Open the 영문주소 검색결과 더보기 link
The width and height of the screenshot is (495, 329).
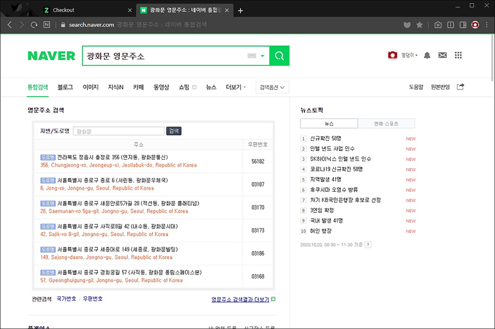point(240,299)
